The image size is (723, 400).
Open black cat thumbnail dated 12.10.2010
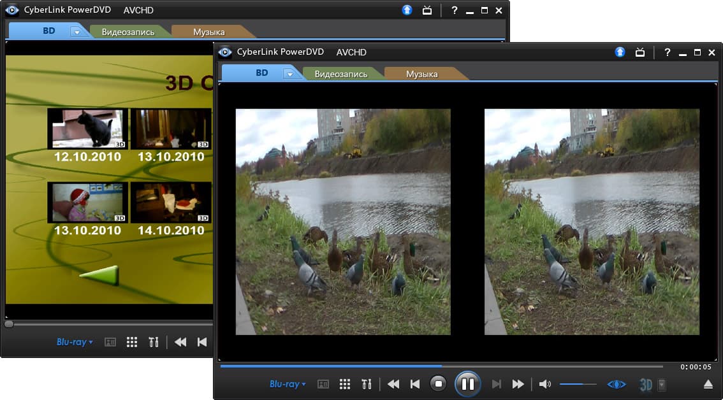click(87, 129)
